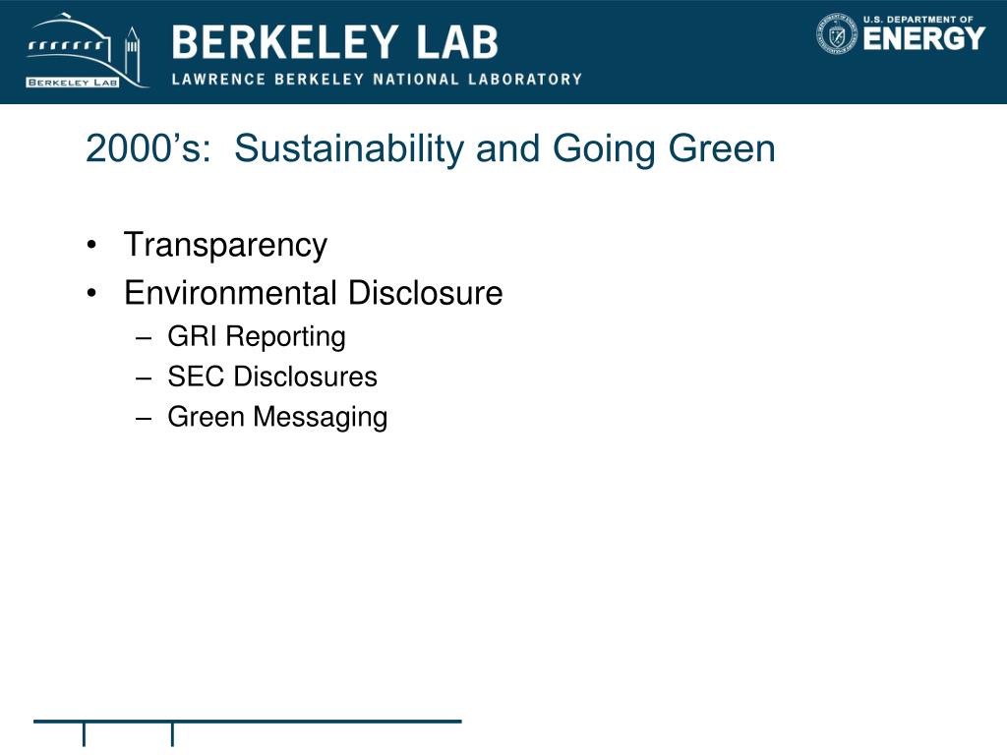Screen dimensions: 1007x755
Task: Click the Campanile tower in the logo
Action: point(132,55)
